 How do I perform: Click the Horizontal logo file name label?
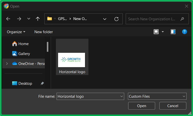click(72, 72)
